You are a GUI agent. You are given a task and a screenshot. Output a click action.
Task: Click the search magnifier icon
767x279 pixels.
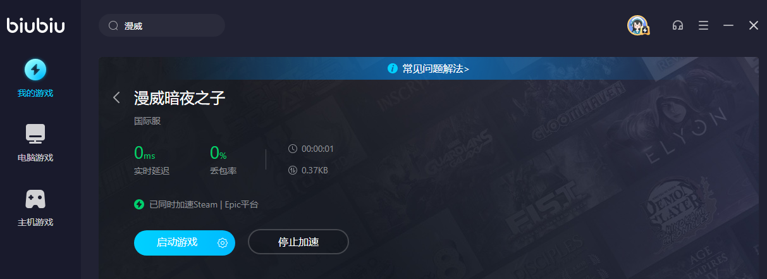pyautogui.click(x=114, y=26)
